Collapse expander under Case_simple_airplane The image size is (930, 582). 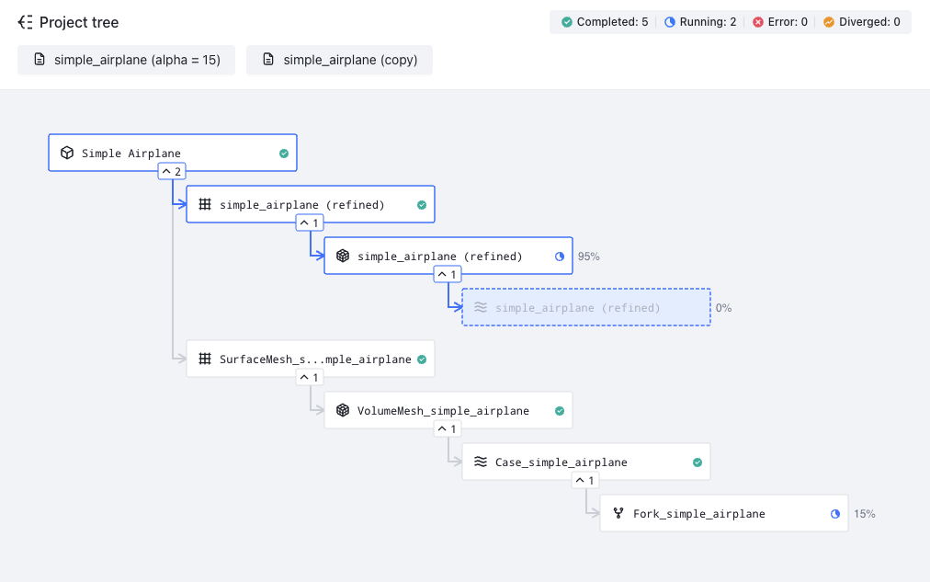pyautogui.click(x=585, y=481)
